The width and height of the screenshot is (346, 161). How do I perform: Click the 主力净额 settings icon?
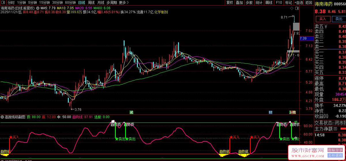point(335,129)
